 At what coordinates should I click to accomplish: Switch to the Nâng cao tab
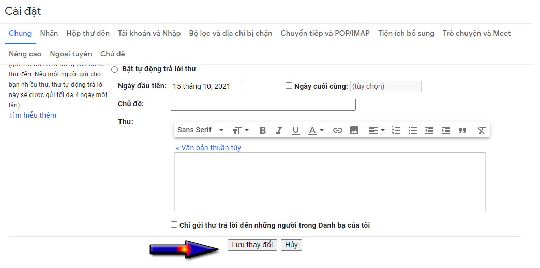25,54
